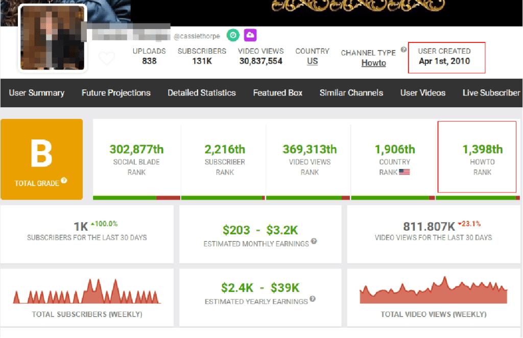Click the green circular icon beside @cassiethorpe
This screenshot has width=523, height=338.
click(233, 35)
